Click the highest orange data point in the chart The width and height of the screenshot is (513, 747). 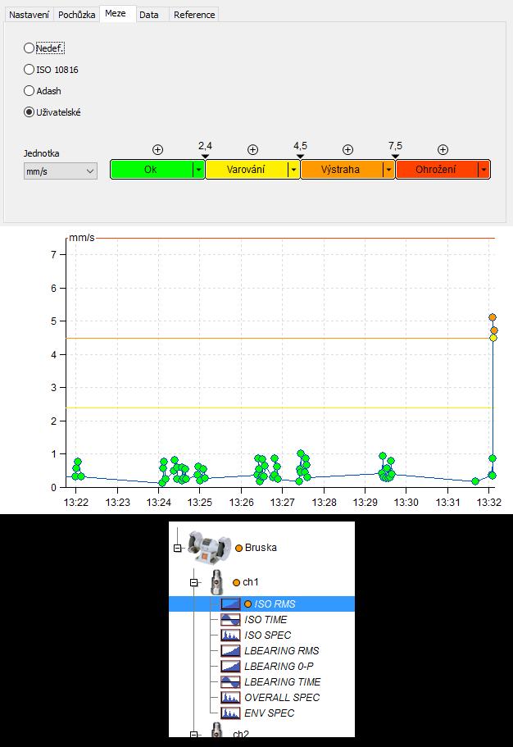[x=493, y=317]
